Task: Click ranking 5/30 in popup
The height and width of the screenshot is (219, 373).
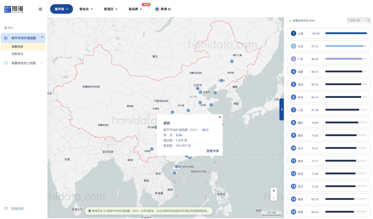Action: pos(179,135)
